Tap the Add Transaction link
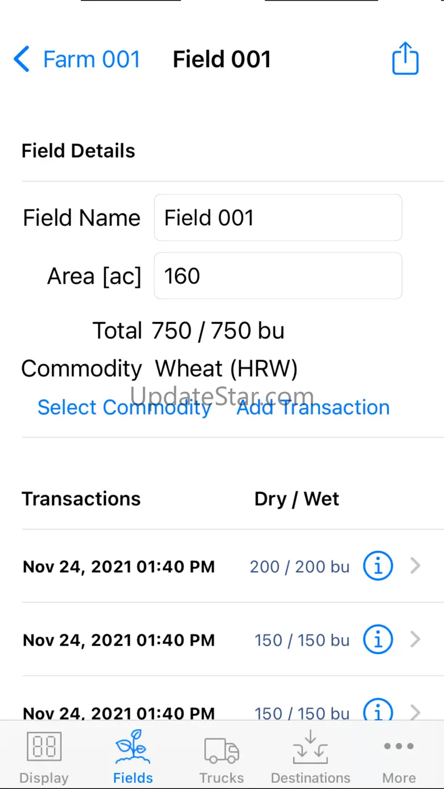This screenshot has width=444, height=789. pyautogui.click(x=313, y=407)
